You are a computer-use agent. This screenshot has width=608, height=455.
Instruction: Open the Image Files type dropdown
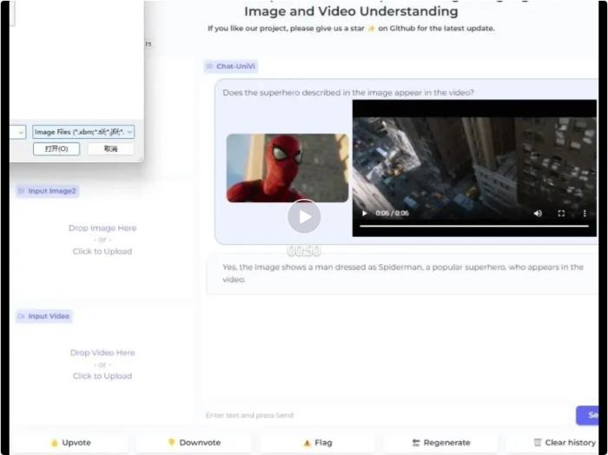click(83, 132)
